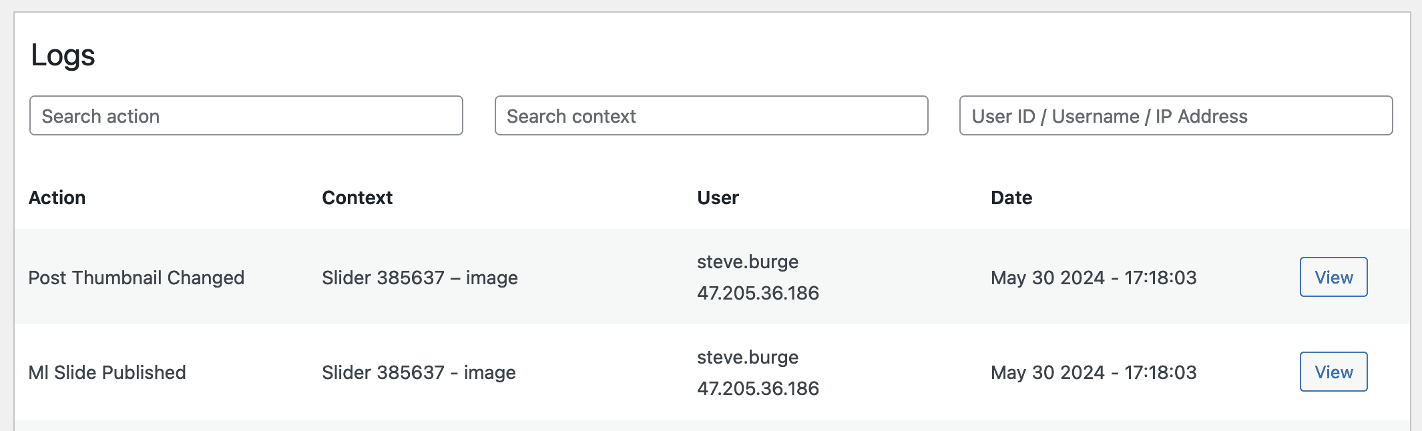Viewport: 1422px width, 431px height.
Task: Click the IP address in the MI Slide Published row
Action: pyautogui.click(x=758, y=389)
